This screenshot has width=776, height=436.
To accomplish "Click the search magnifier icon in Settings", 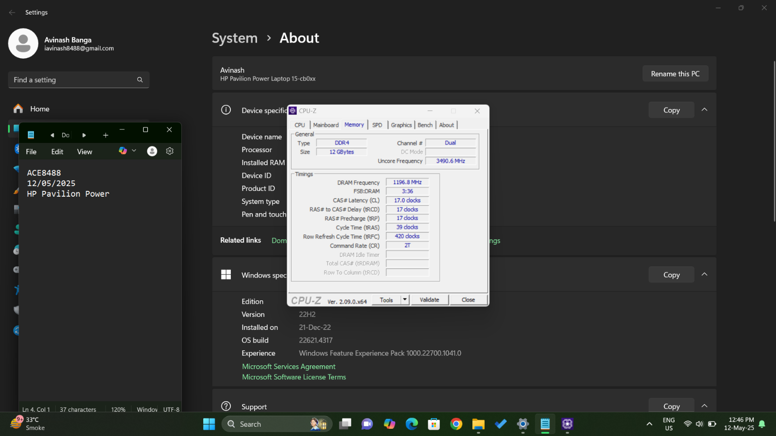I will coord(140,80).
